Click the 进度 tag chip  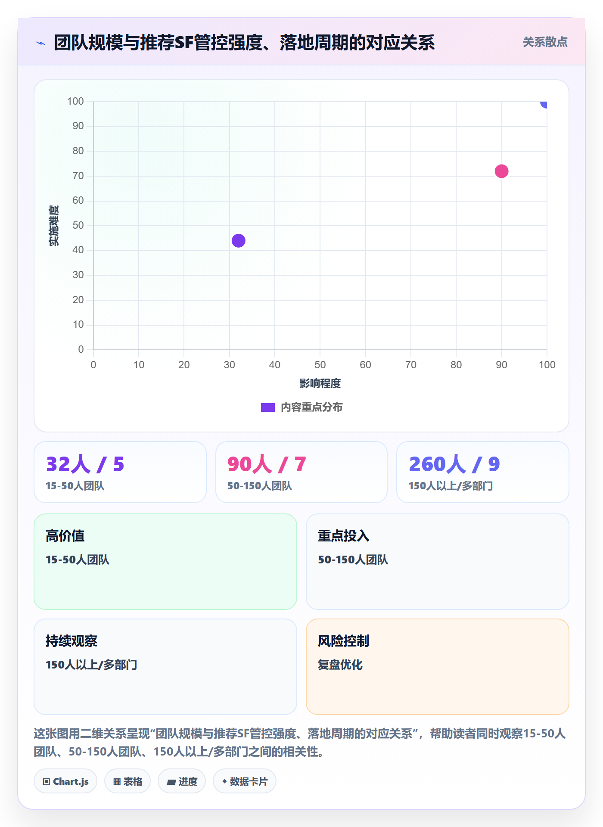(182, 781)
